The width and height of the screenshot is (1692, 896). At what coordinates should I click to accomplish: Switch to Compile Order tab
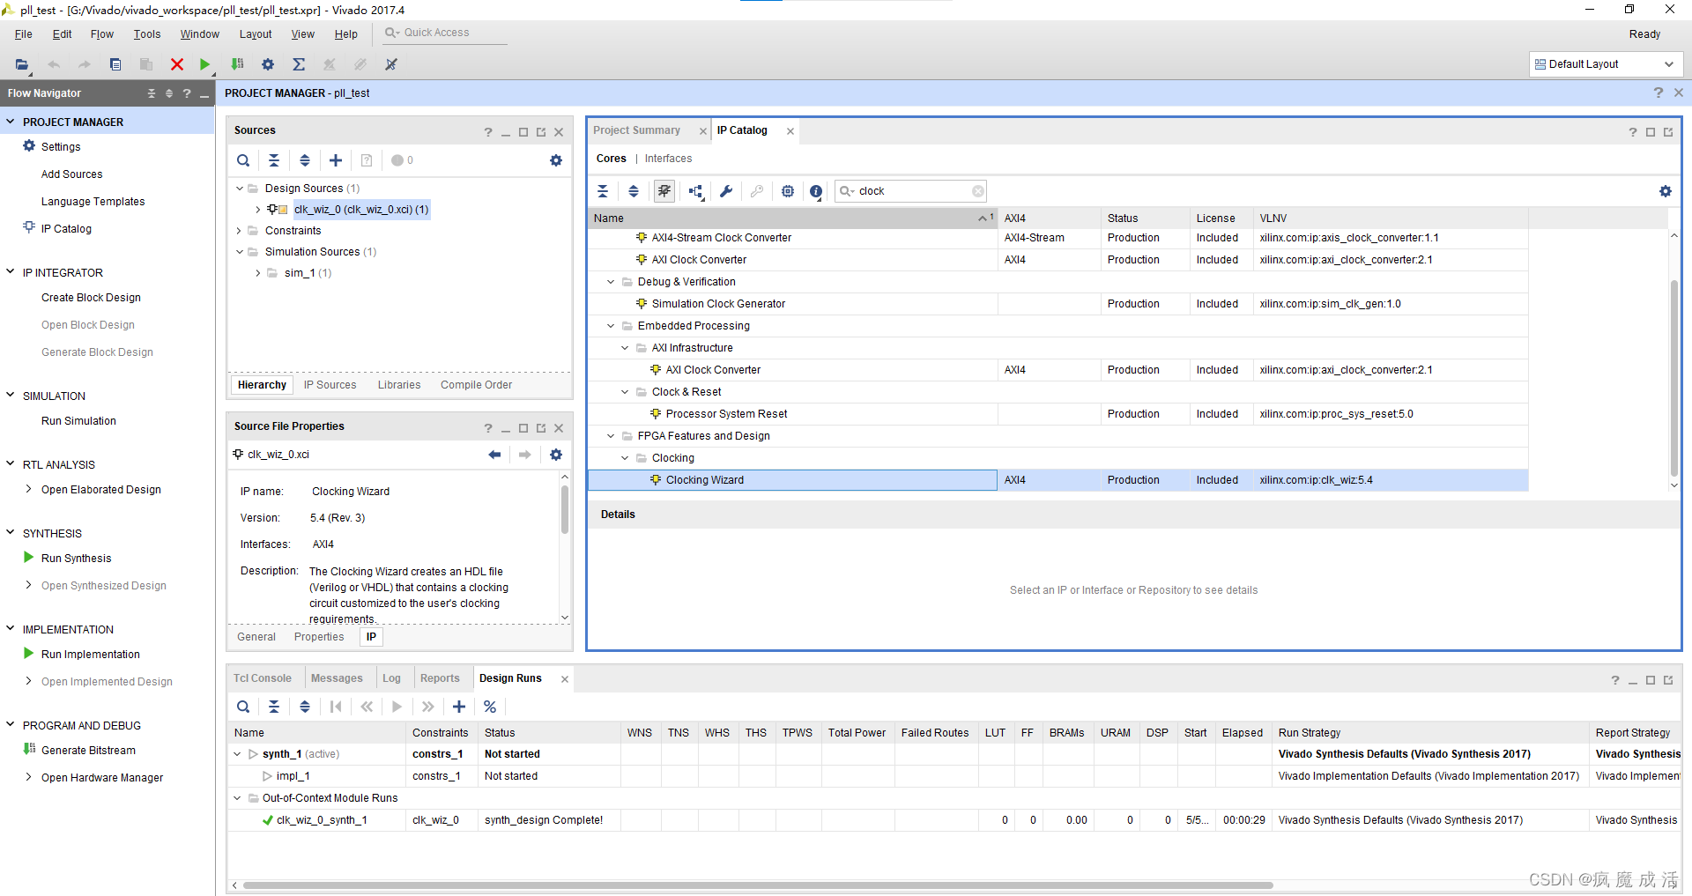pyautogui.click(x=477, y=385)
